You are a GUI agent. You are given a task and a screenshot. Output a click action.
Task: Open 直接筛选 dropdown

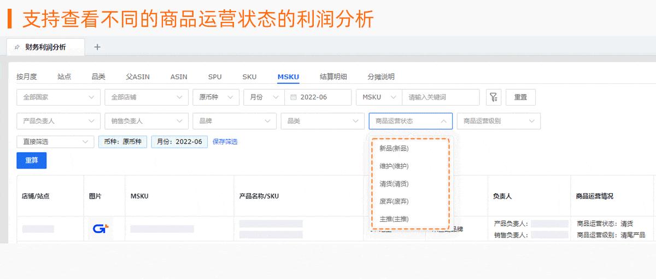55,142
